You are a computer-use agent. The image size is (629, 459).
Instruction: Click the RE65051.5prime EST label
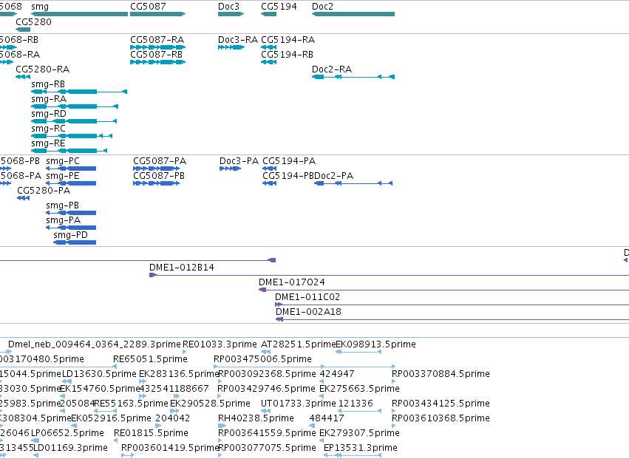click(x=151, y=358)
